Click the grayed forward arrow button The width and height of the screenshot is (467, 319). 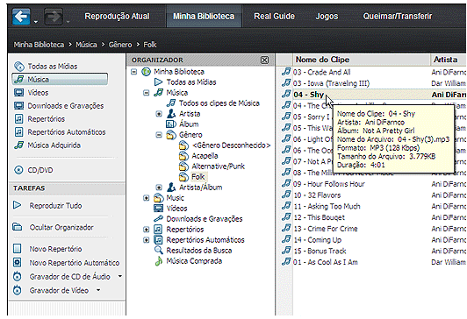[54, 17]
